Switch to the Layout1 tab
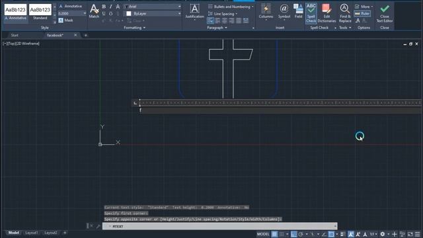 [x=32, y=233]
